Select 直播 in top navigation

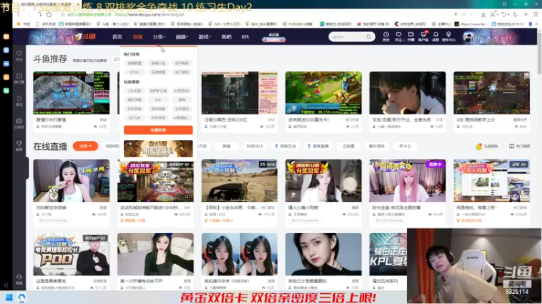138,37
